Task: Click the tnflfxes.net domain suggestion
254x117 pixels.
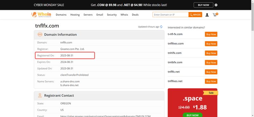Action: point(175,81)
